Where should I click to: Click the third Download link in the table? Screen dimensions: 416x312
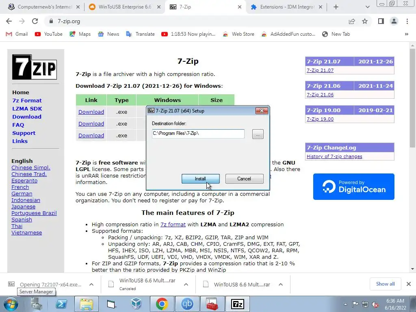point(91,135)
